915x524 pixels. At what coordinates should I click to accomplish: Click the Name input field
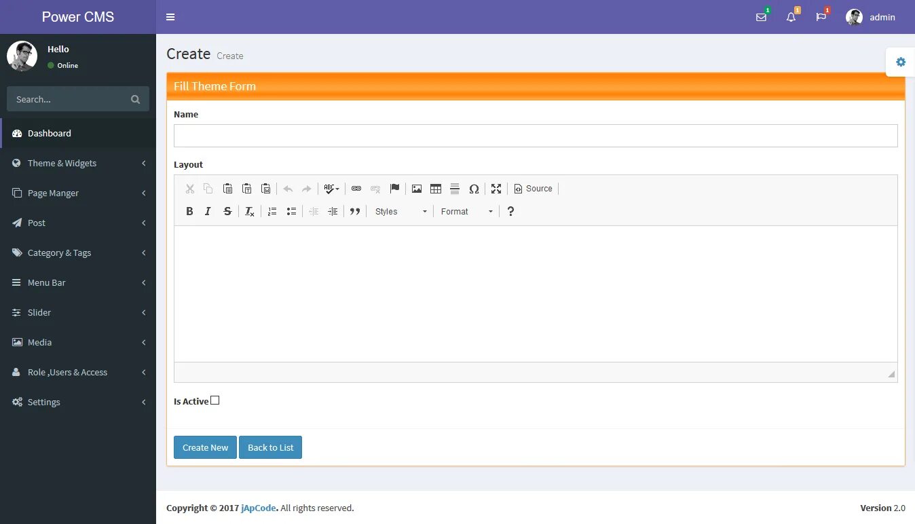536,136
